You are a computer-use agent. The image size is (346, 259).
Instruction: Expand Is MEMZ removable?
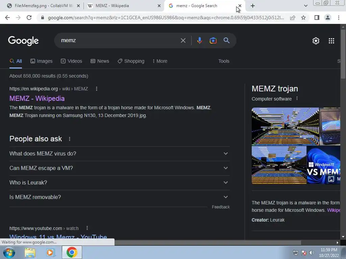[x=120, y=197]
